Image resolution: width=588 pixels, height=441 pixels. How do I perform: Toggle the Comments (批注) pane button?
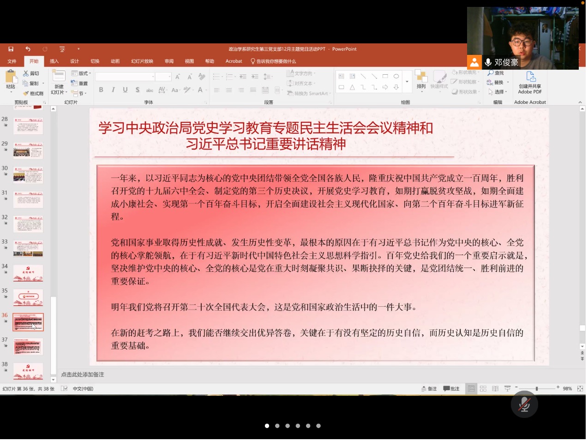451,389
